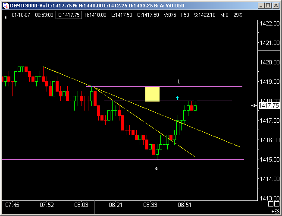Click the +ES symbol label at bottom right
This screenshot has width=282, height=216.
[276, 212]
